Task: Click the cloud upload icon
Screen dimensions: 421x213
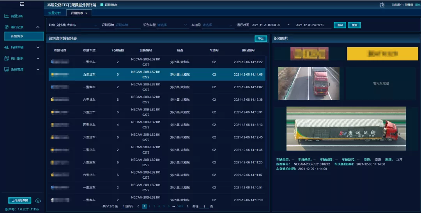Action: 38,201
